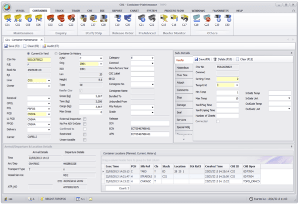This screenshot has height=204, width=298.
Task: Open the Category dropdown
Action: coord(152,58)
